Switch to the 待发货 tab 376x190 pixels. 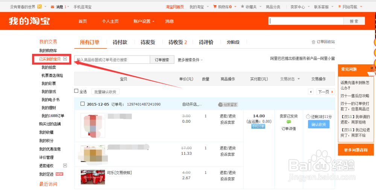point(148,42)
